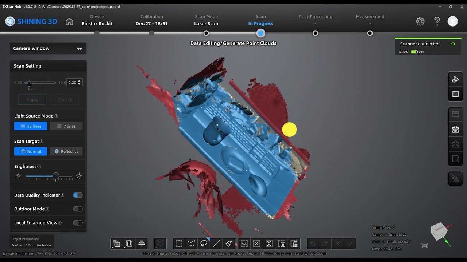The image size is (467, 262).
Task: Open the Scan Mode step tab
Action: pos(206,20)
